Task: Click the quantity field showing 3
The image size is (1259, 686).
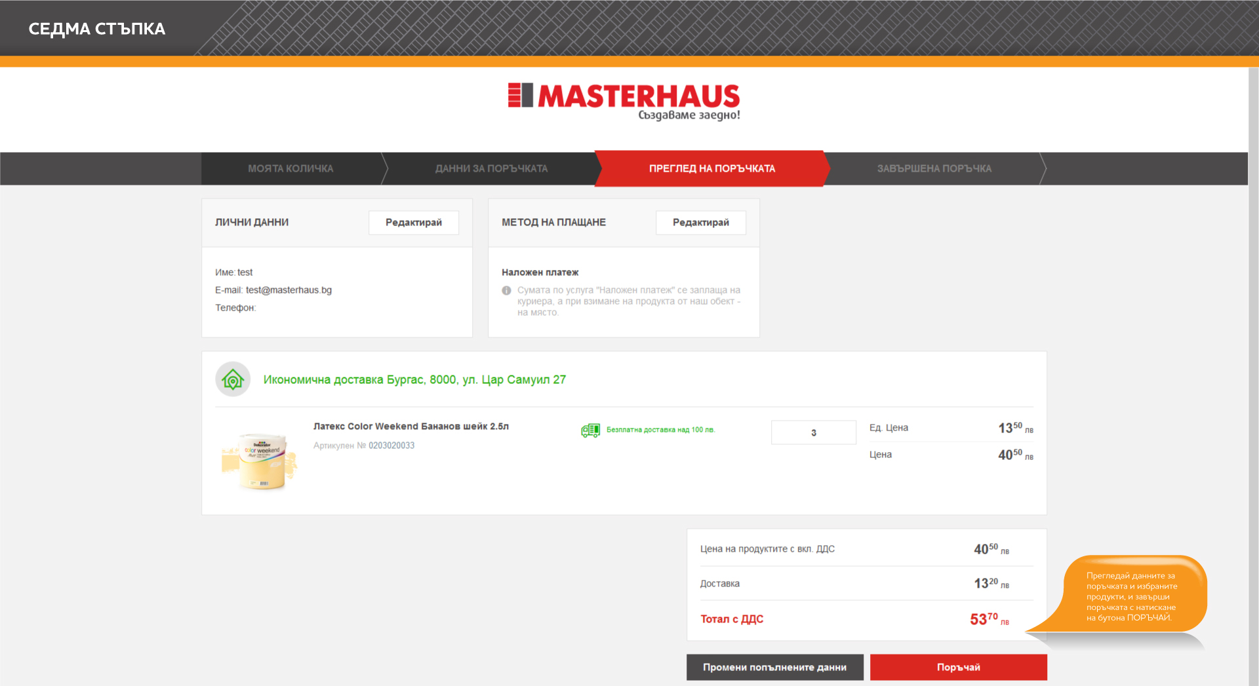Action: click(813, 432)
